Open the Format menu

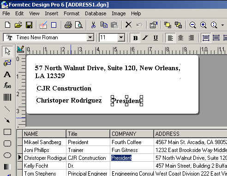(x=72, y=13)
